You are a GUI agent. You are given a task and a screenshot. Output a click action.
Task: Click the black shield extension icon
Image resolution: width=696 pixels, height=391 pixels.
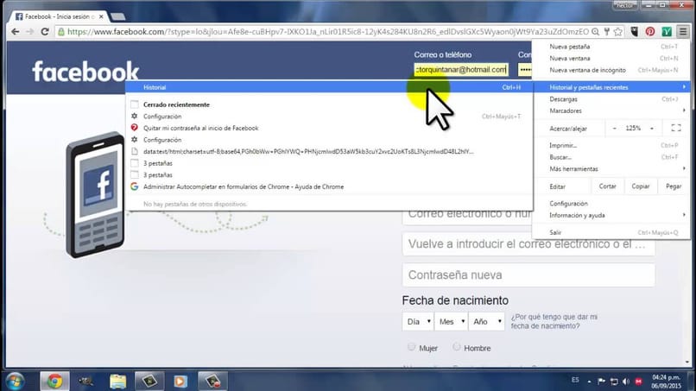tap(635, 32)
